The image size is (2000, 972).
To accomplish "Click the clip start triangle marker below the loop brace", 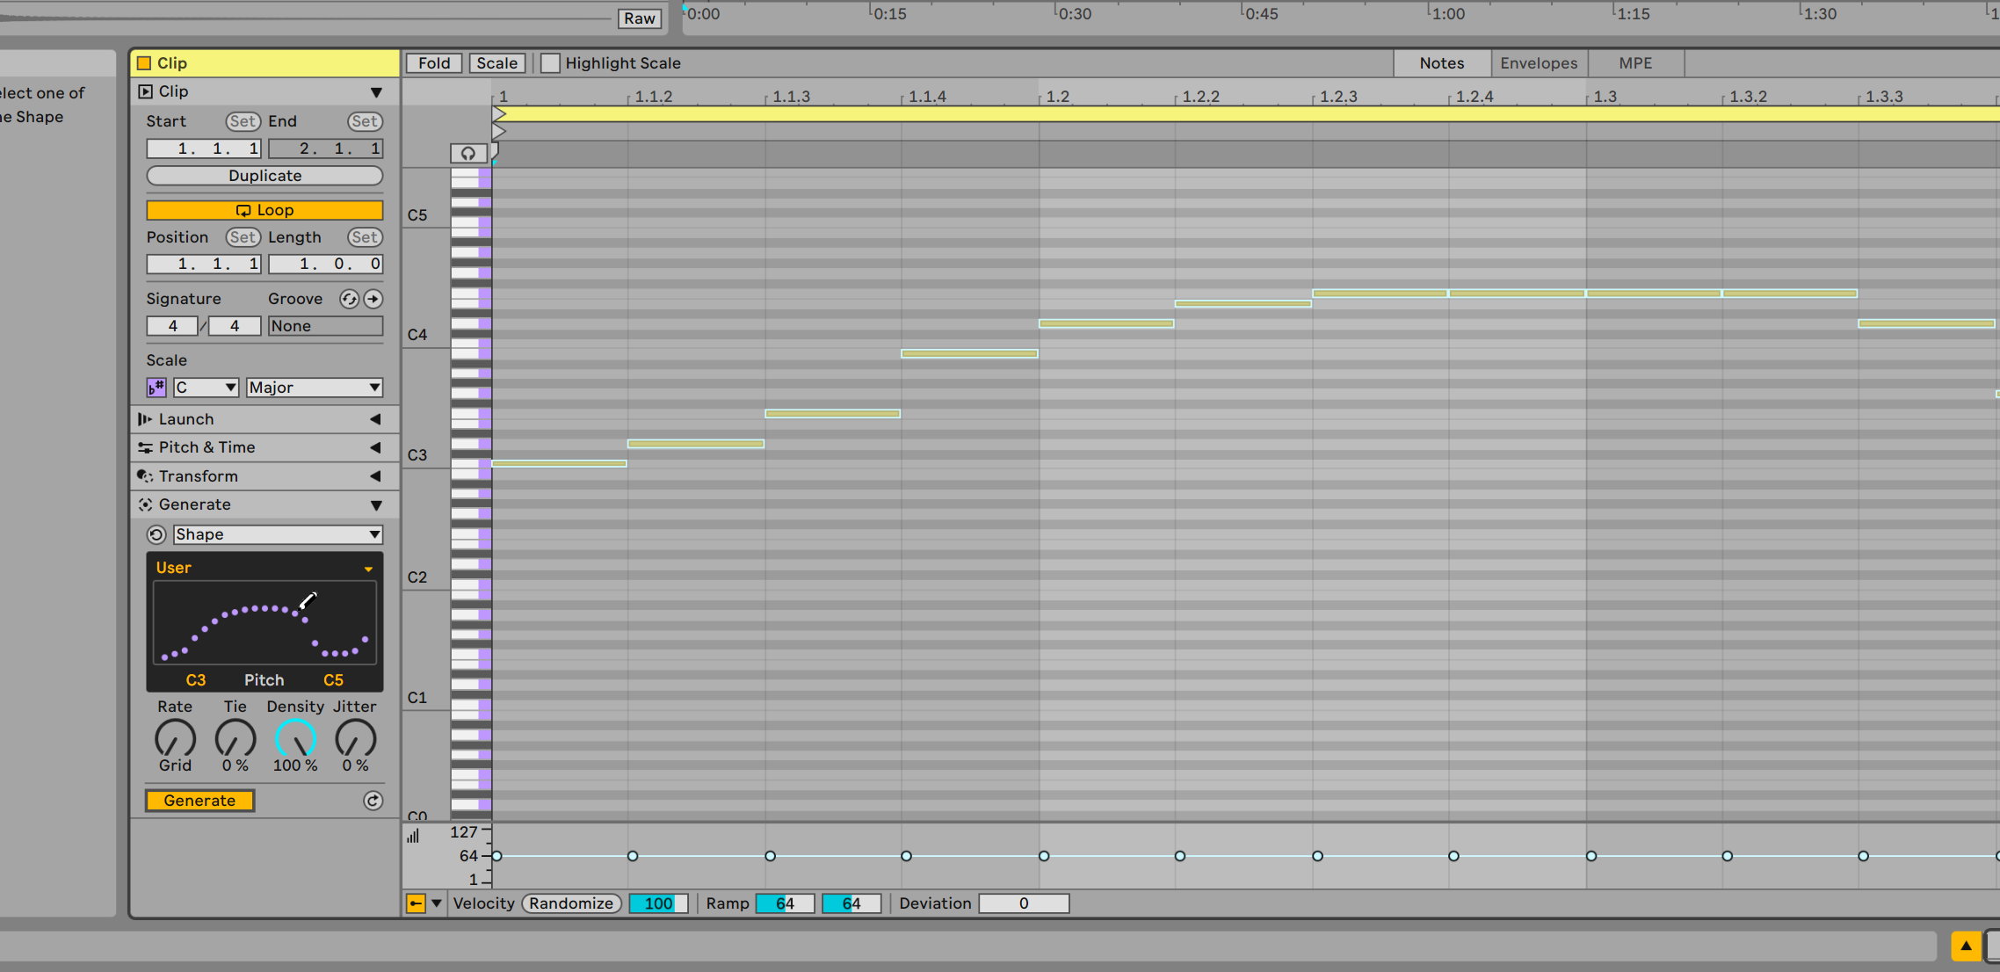I will click(x=499, y=132).
